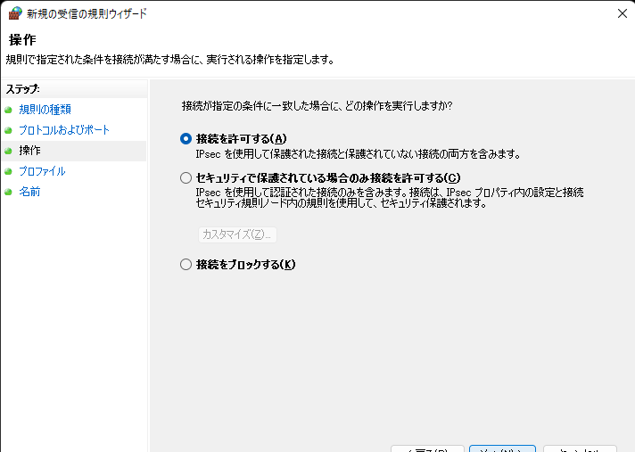Click green bullet beside プロトコルおよびポート step

point(9,130)
